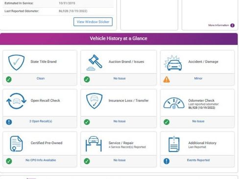Image resolution: width=239 pixels, height=179 pixels.
Task: Click the More Information purple info icon
Action: (232, 25)
